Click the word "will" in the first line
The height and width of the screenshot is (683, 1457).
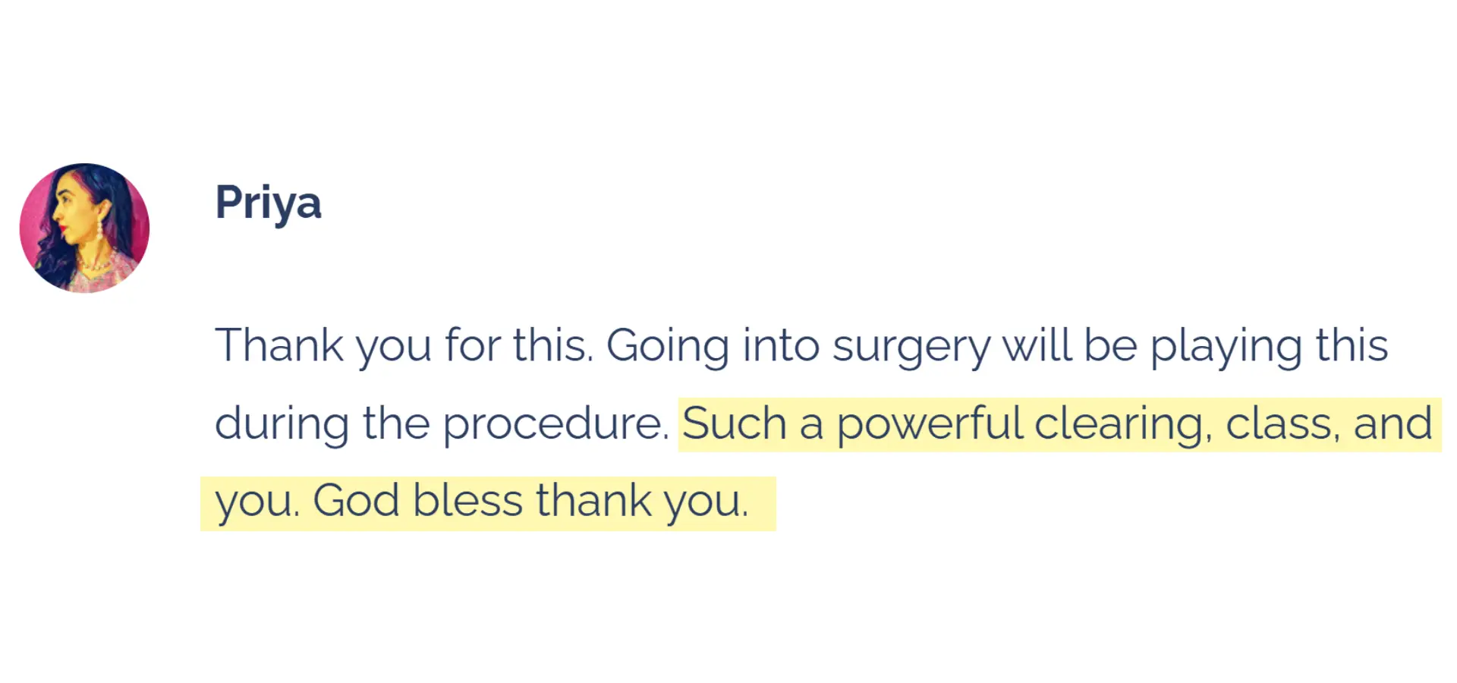coord(1037,345)
